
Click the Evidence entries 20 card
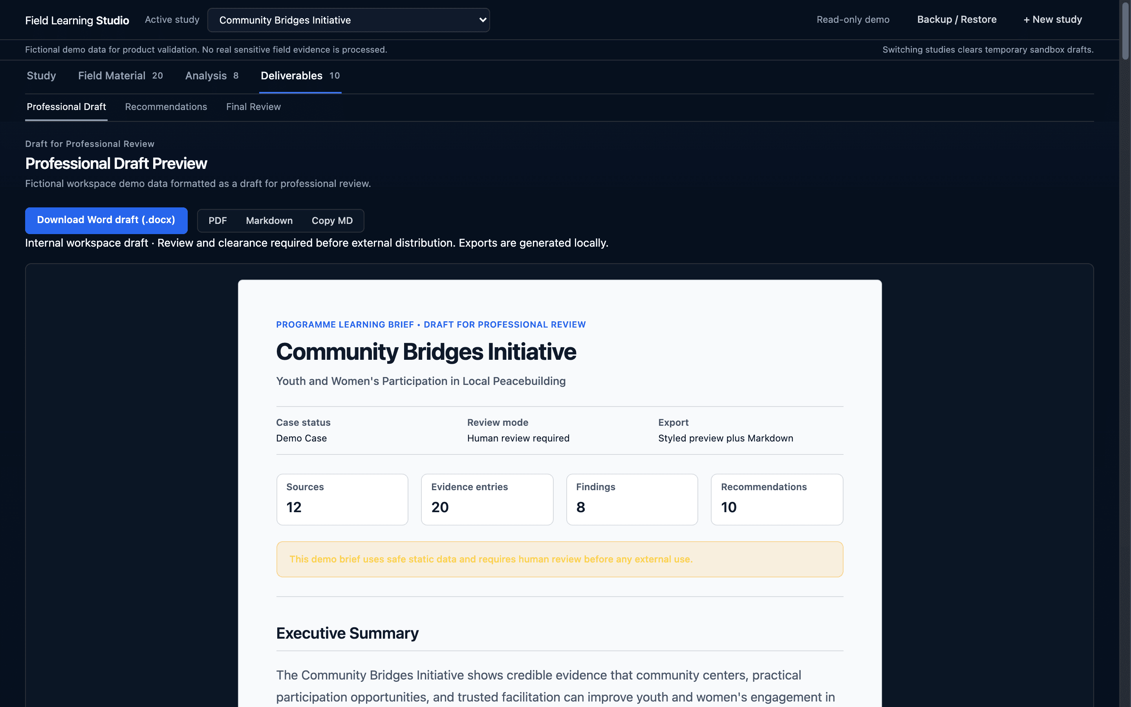tap(487, 499)
